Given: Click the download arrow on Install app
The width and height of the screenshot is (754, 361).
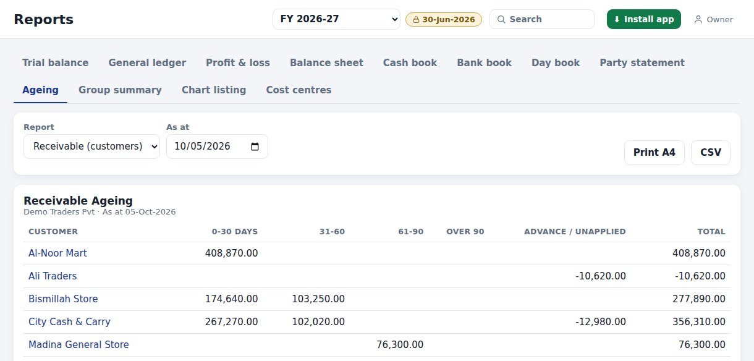Looking at the screenshot, I should click(617, 19).
